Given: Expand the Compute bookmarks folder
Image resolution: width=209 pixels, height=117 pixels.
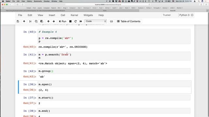Looking at the screenshot, I should coord(72,8).
